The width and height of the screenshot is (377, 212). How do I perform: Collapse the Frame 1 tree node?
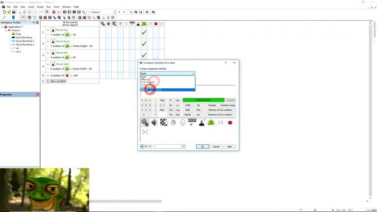click(x=6, y=31)
